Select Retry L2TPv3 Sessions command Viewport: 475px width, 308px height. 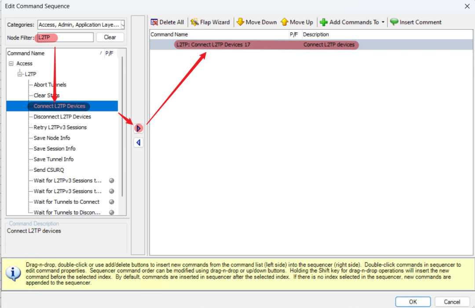point(60,127)
